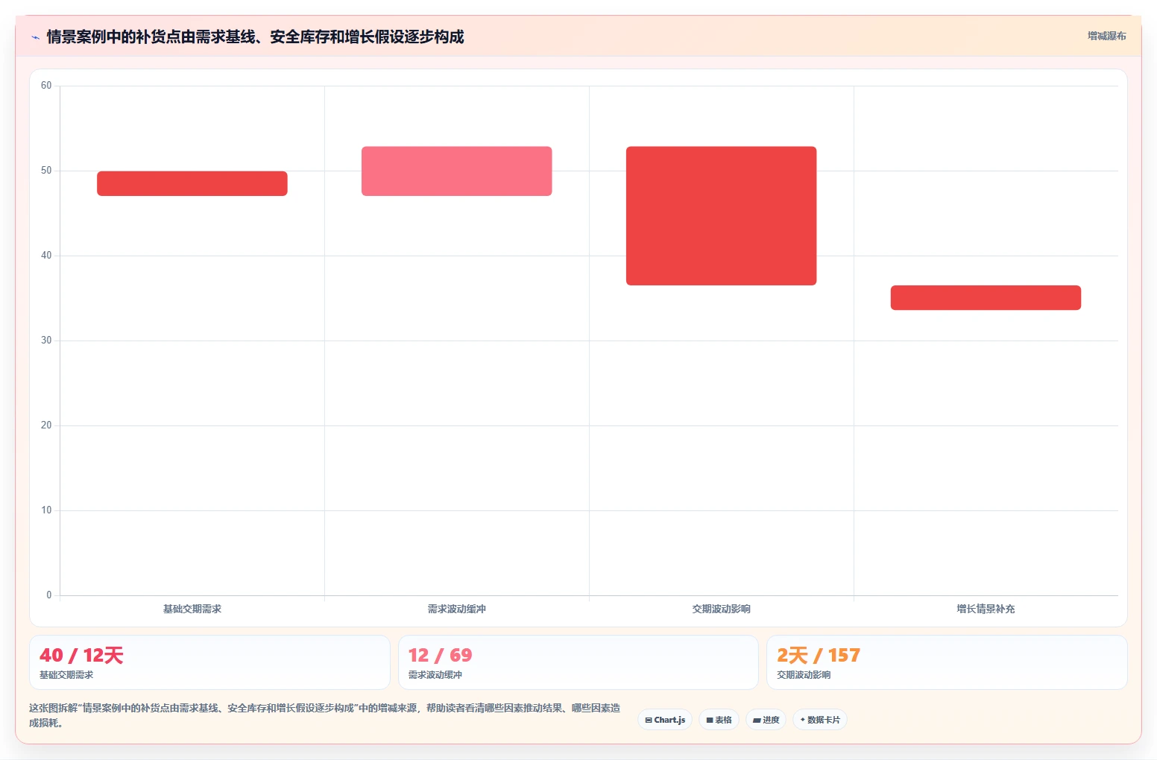Click the 基础交期需求 bar in the chart
1157x760 pixels.
click(192, 183)
